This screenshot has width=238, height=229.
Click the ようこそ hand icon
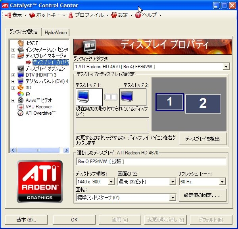pos(21,43)
